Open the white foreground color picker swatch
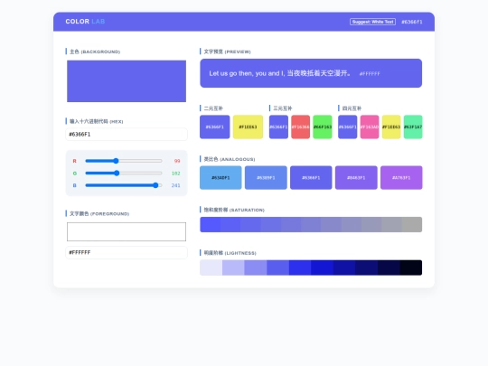The width and height of the screenshot is (488, 366). pos(127,231)
